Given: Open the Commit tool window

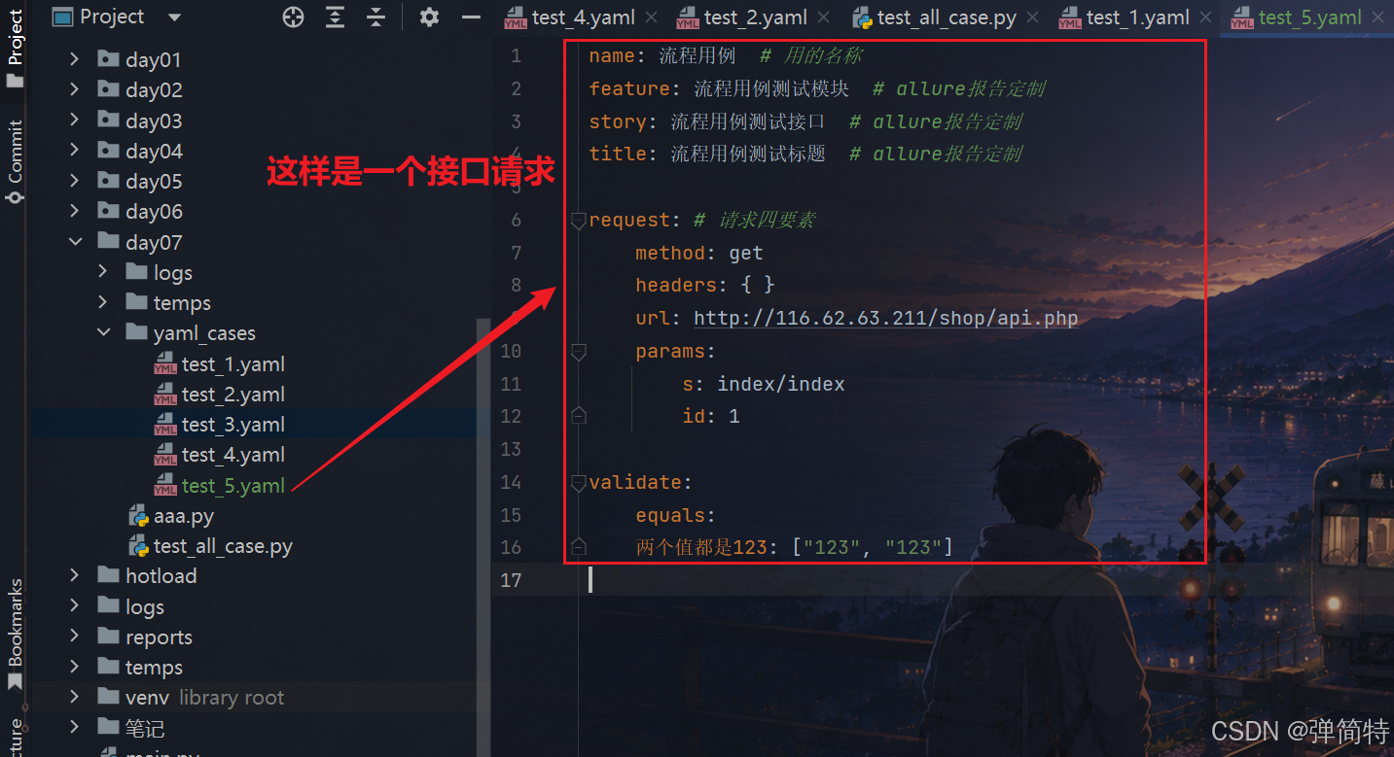Looking at the screenshot, I should coord(16,160).
